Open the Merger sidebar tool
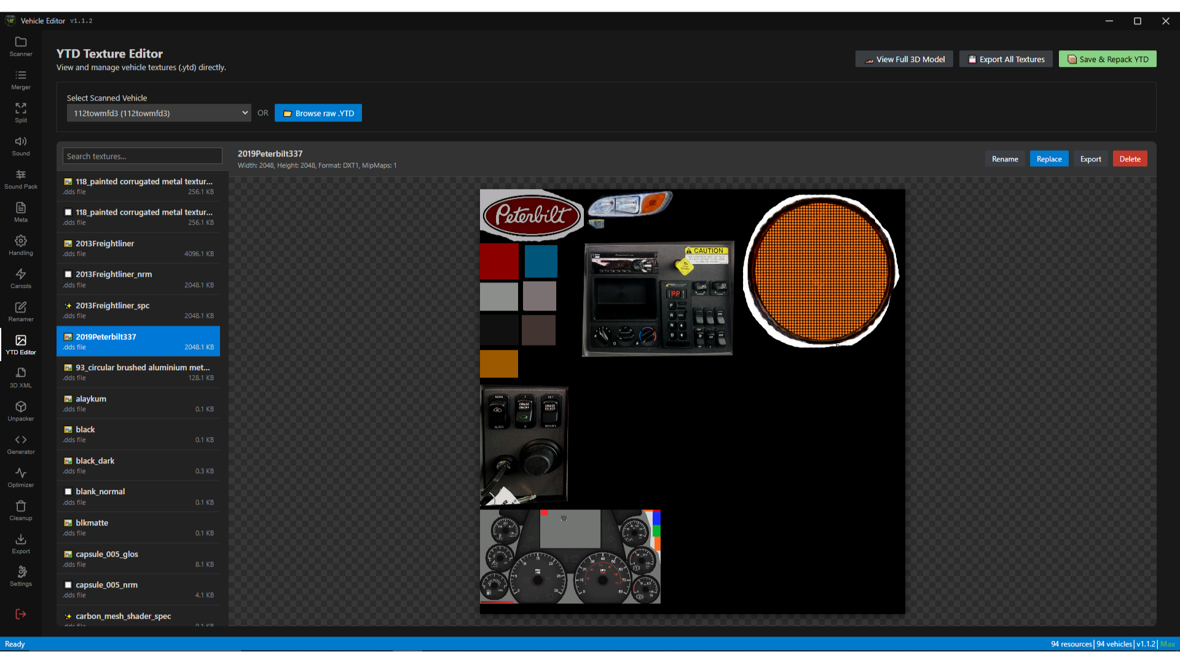 (21, 80)
